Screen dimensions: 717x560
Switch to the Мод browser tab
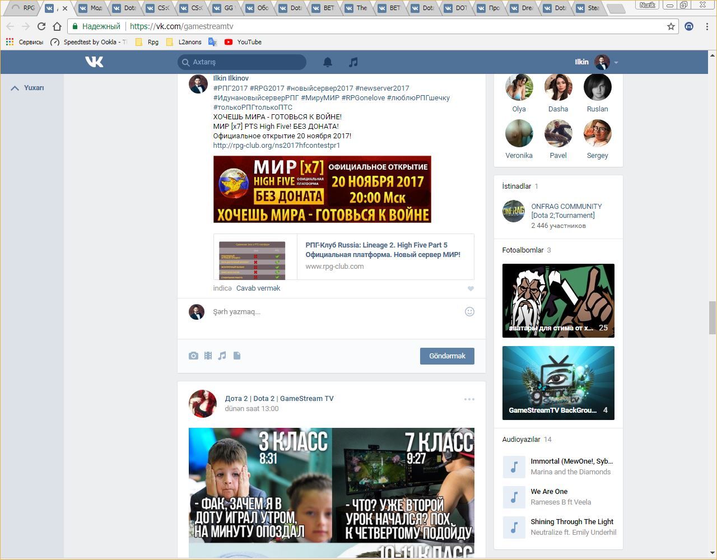91,8
